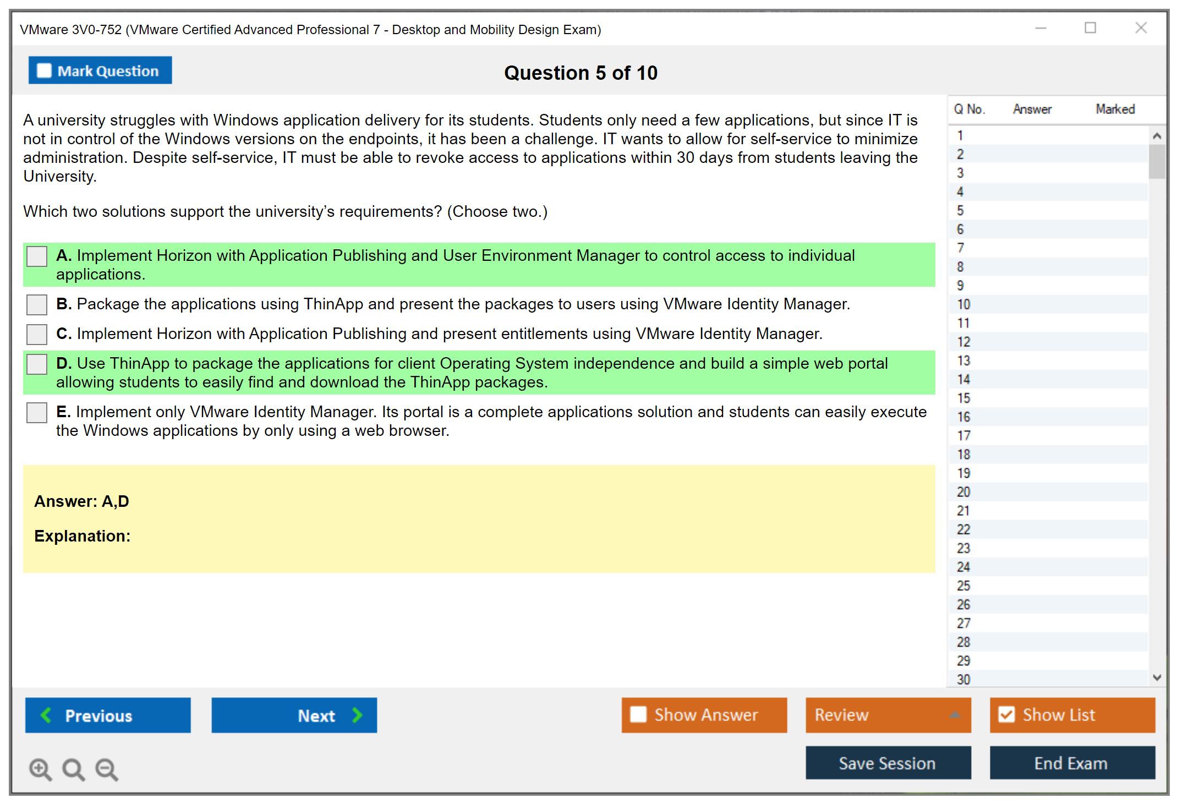Image resolution: width=1183 pixels, height=809 pixels.
Task: Jump to question 10 in list
Action: pyautogui.click(x=963, y=304)
